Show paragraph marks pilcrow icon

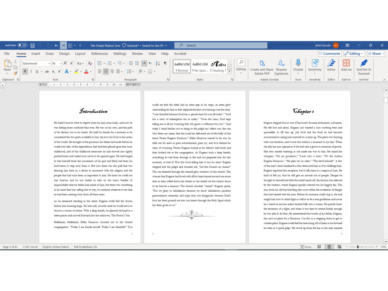(x=165, y=63)
